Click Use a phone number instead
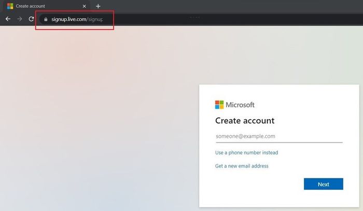Viewport: 363px width, 211px height. 246,153
